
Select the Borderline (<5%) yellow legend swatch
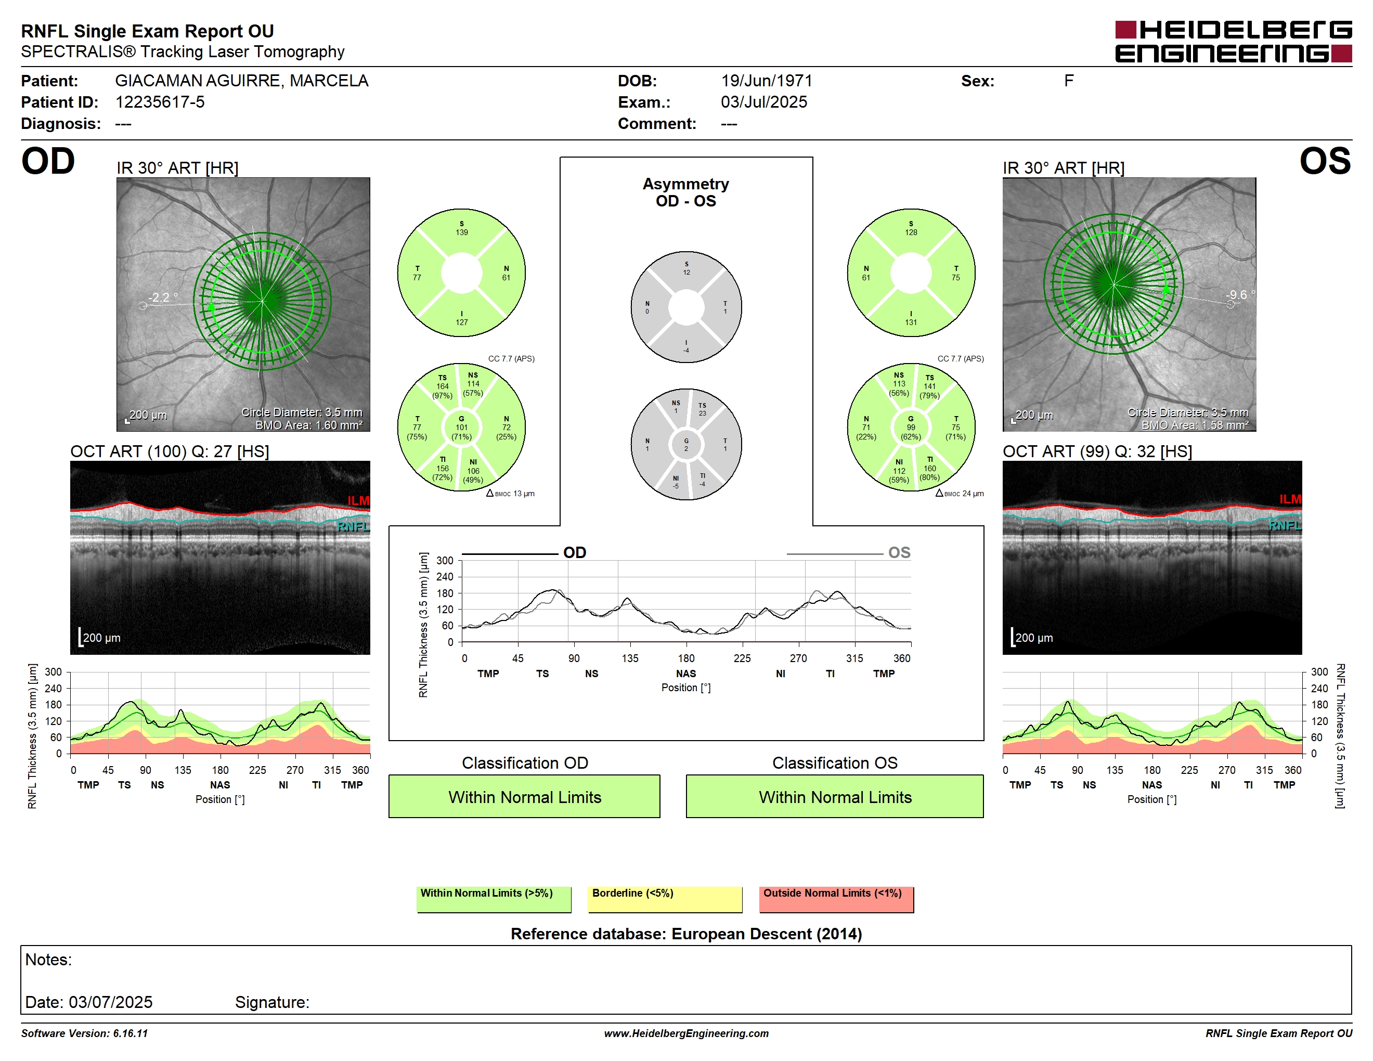(665, 899)
